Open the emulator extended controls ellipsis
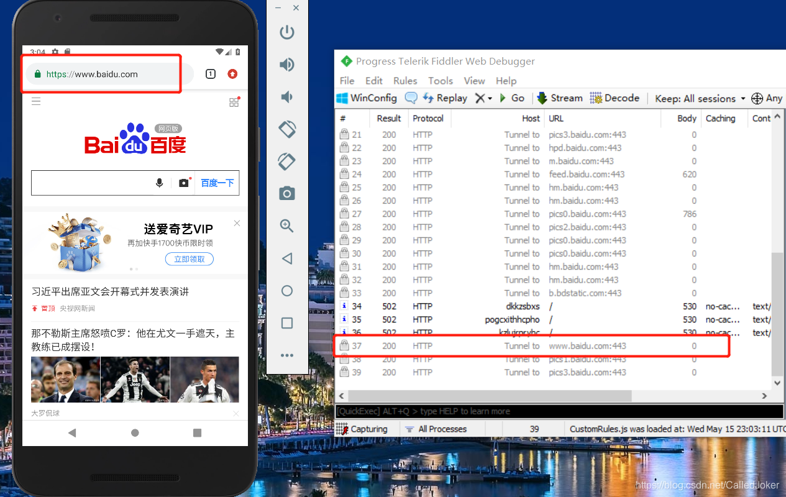Screen dimensions: 786x497 coord(287,355)
